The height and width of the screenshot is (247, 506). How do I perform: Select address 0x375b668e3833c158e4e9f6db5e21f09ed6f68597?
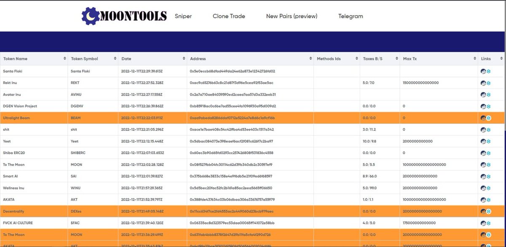(231, 176)
